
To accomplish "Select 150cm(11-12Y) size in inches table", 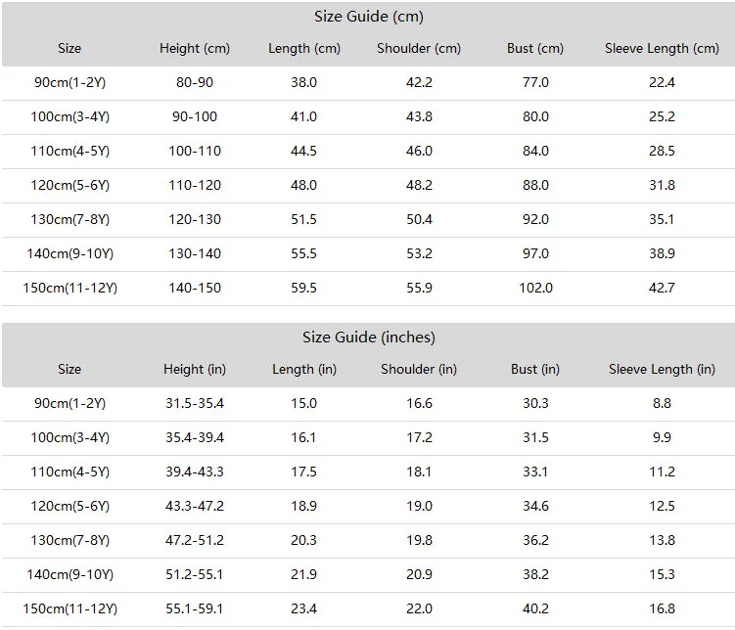I will click(69, 608).
